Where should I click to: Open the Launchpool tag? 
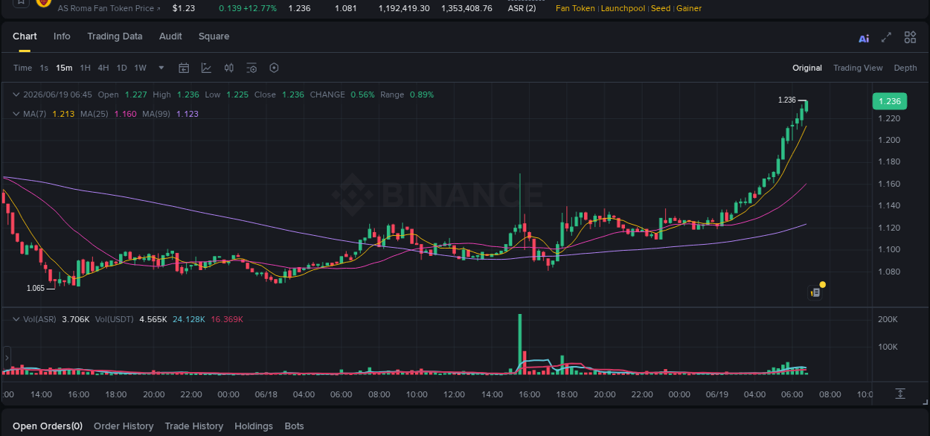tap(624, 8)
